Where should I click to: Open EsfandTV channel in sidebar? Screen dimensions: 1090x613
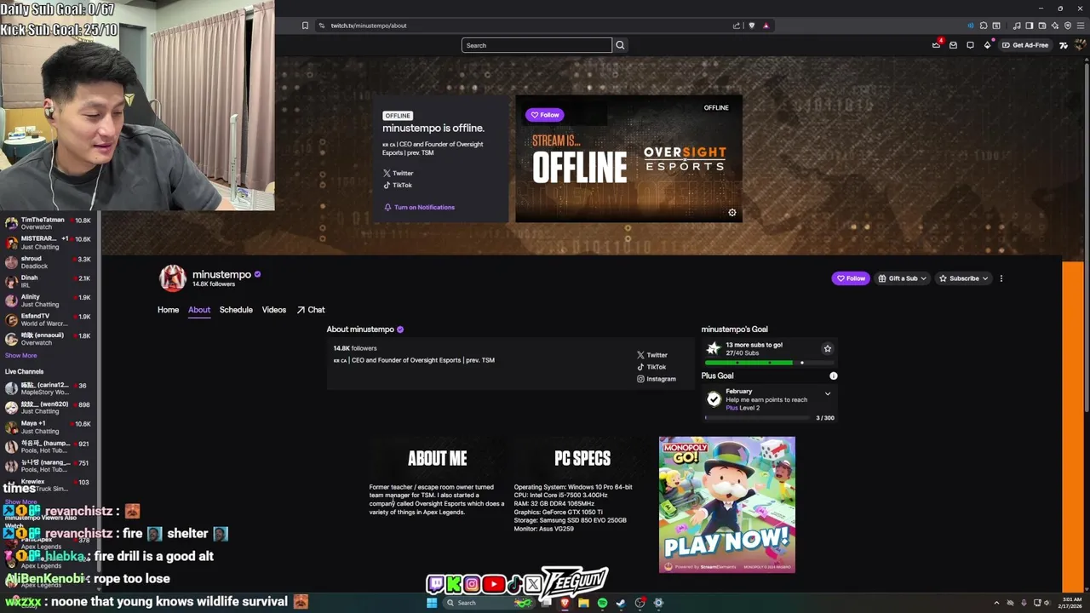point(49,319)
